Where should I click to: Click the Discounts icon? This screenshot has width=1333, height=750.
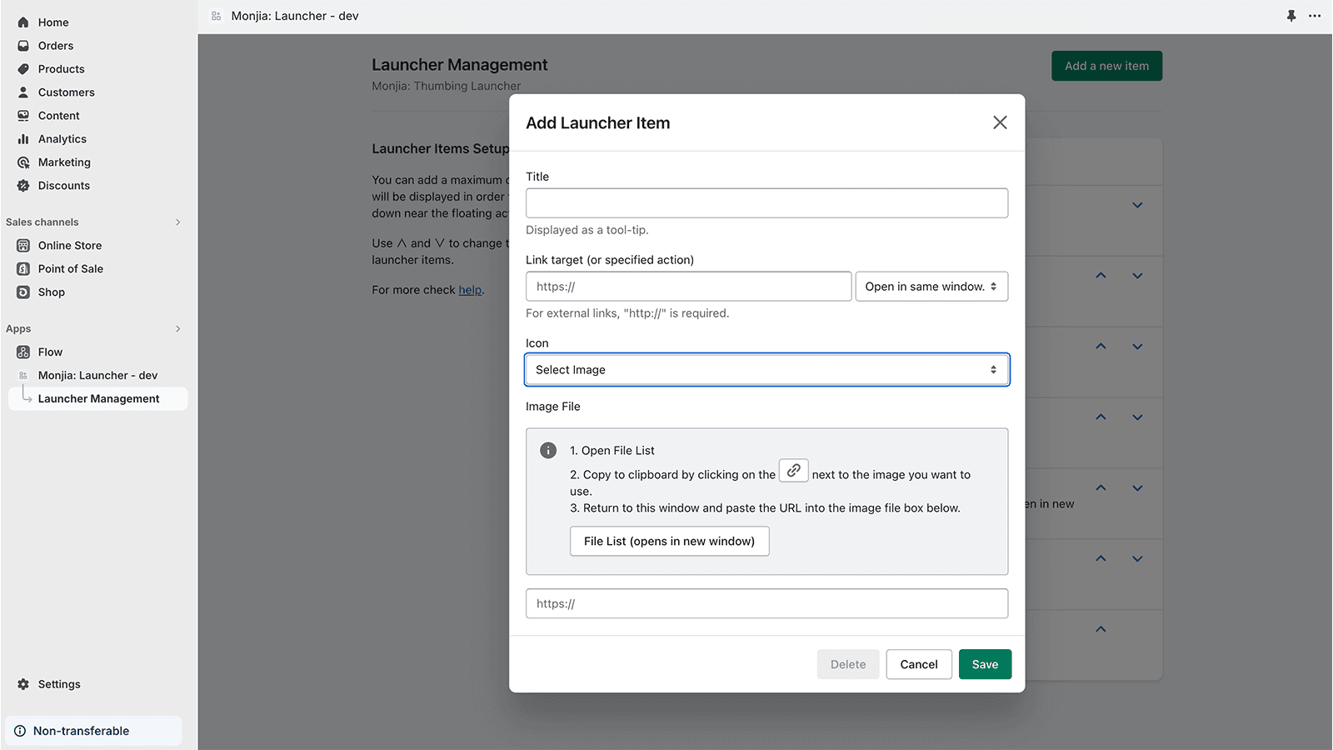[x=23, y=186]
